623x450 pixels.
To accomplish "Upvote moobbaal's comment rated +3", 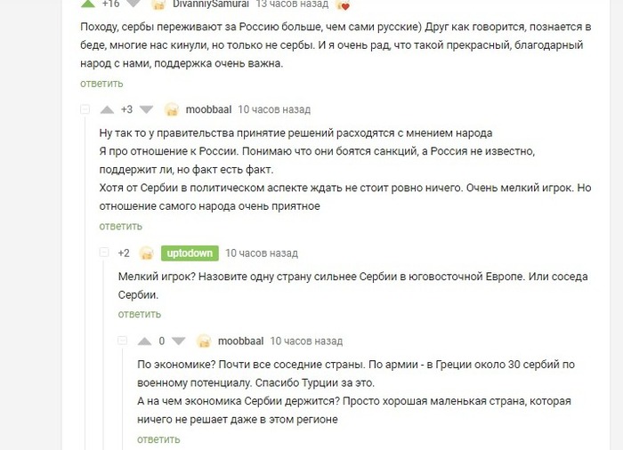I will pos(107,109).
